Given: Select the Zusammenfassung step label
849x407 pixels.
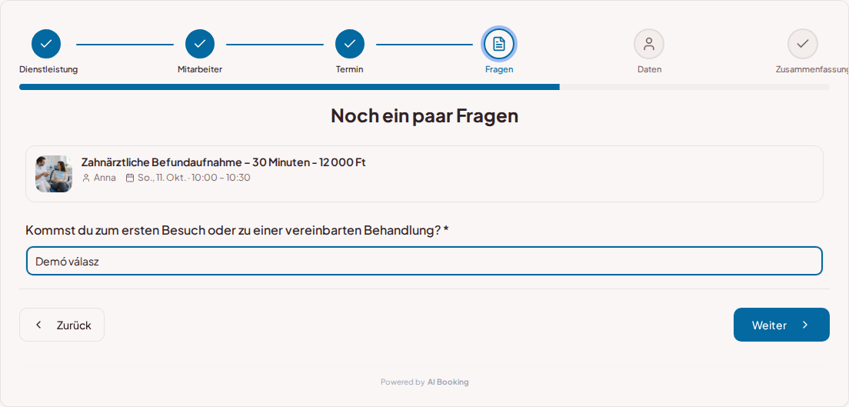Looking at the screenshot, I should pos(812,69).
